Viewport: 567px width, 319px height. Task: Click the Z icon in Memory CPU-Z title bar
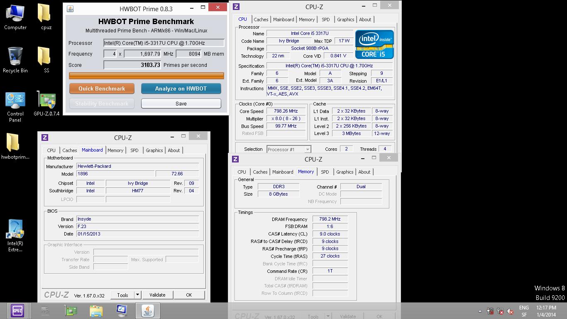click(x=235, y=159)
